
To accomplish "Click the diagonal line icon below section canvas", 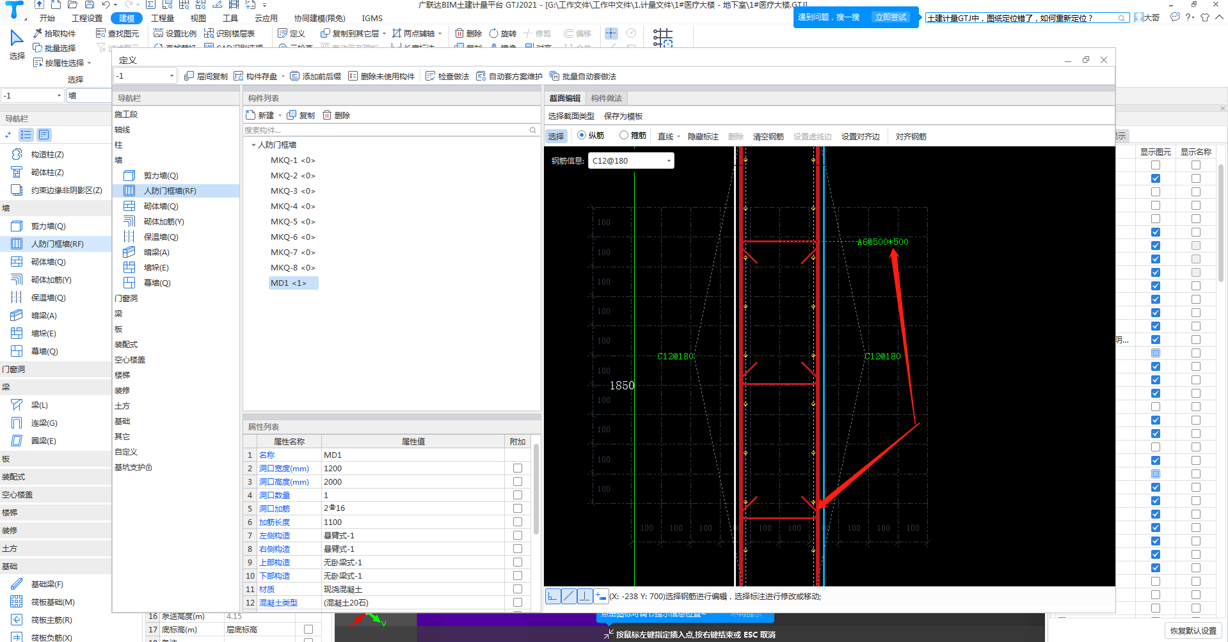I will (569, 596).
